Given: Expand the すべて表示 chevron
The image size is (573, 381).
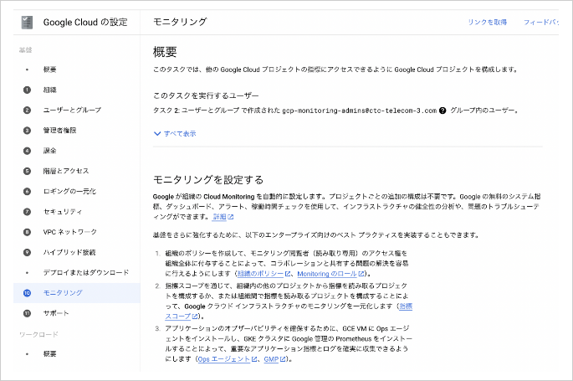Looking at the screenshot, I should (x=157, y=134).
